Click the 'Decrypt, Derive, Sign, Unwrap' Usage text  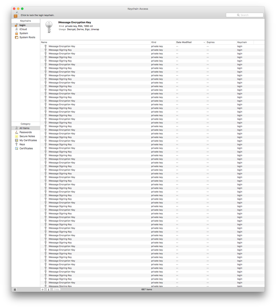pos(83,30)
